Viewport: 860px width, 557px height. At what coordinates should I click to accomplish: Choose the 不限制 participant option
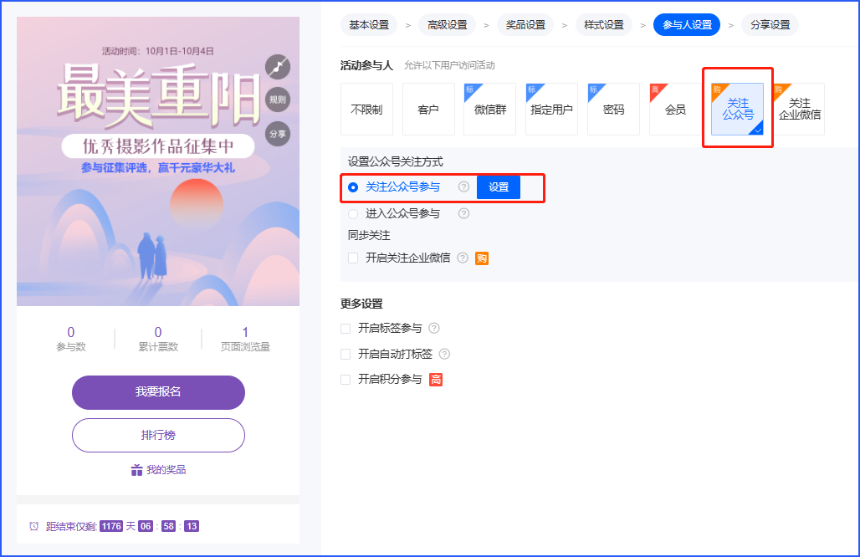pos(367,109)
